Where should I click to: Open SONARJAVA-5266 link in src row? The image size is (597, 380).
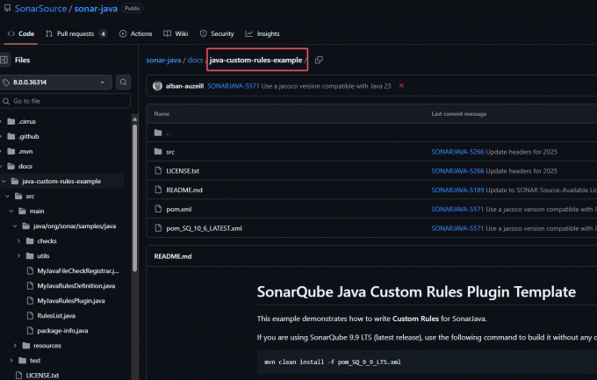click(x=457, y=152)
